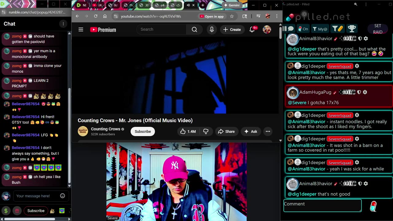393x221 pixels.
Task: Zoom control icon in the Pilled title bar
Action: click(356, 4)
